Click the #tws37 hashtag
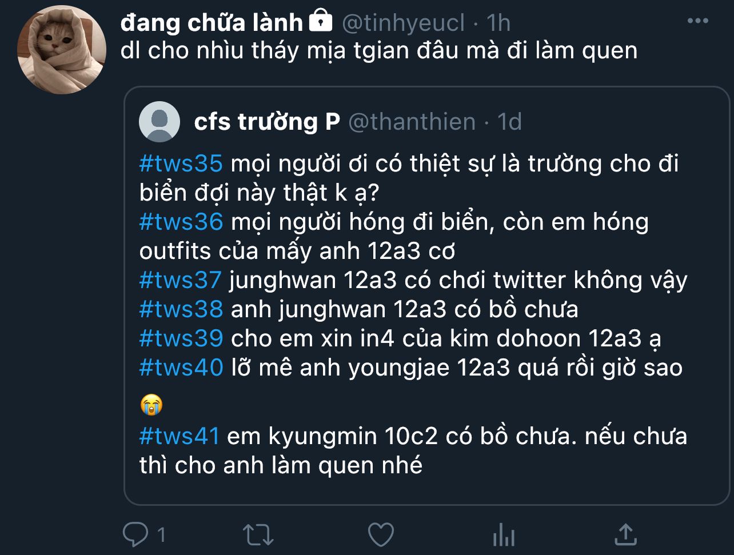734x555 pixels. pos(180,280)
